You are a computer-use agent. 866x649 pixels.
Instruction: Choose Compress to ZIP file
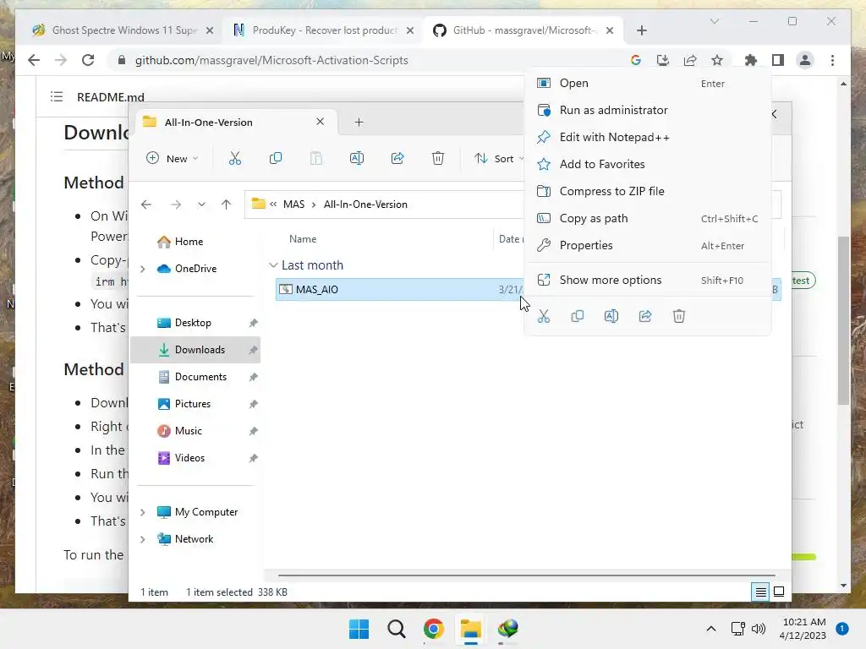click(647, 192)
